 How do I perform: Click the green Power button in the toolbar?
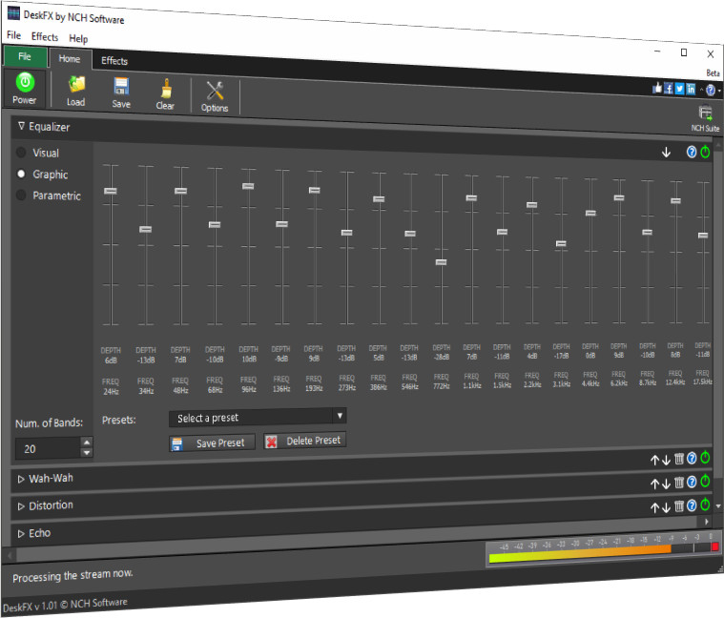tap(25, 85)
